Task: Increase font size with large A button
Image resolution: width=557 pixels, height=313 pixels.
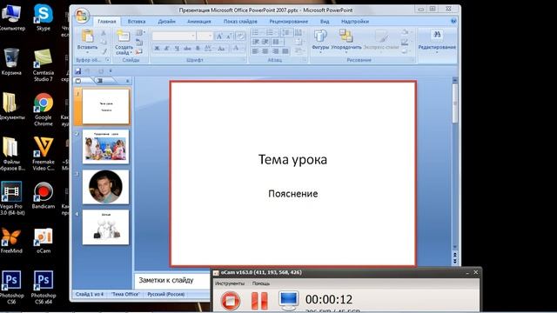Action: [x=219, y=36]
